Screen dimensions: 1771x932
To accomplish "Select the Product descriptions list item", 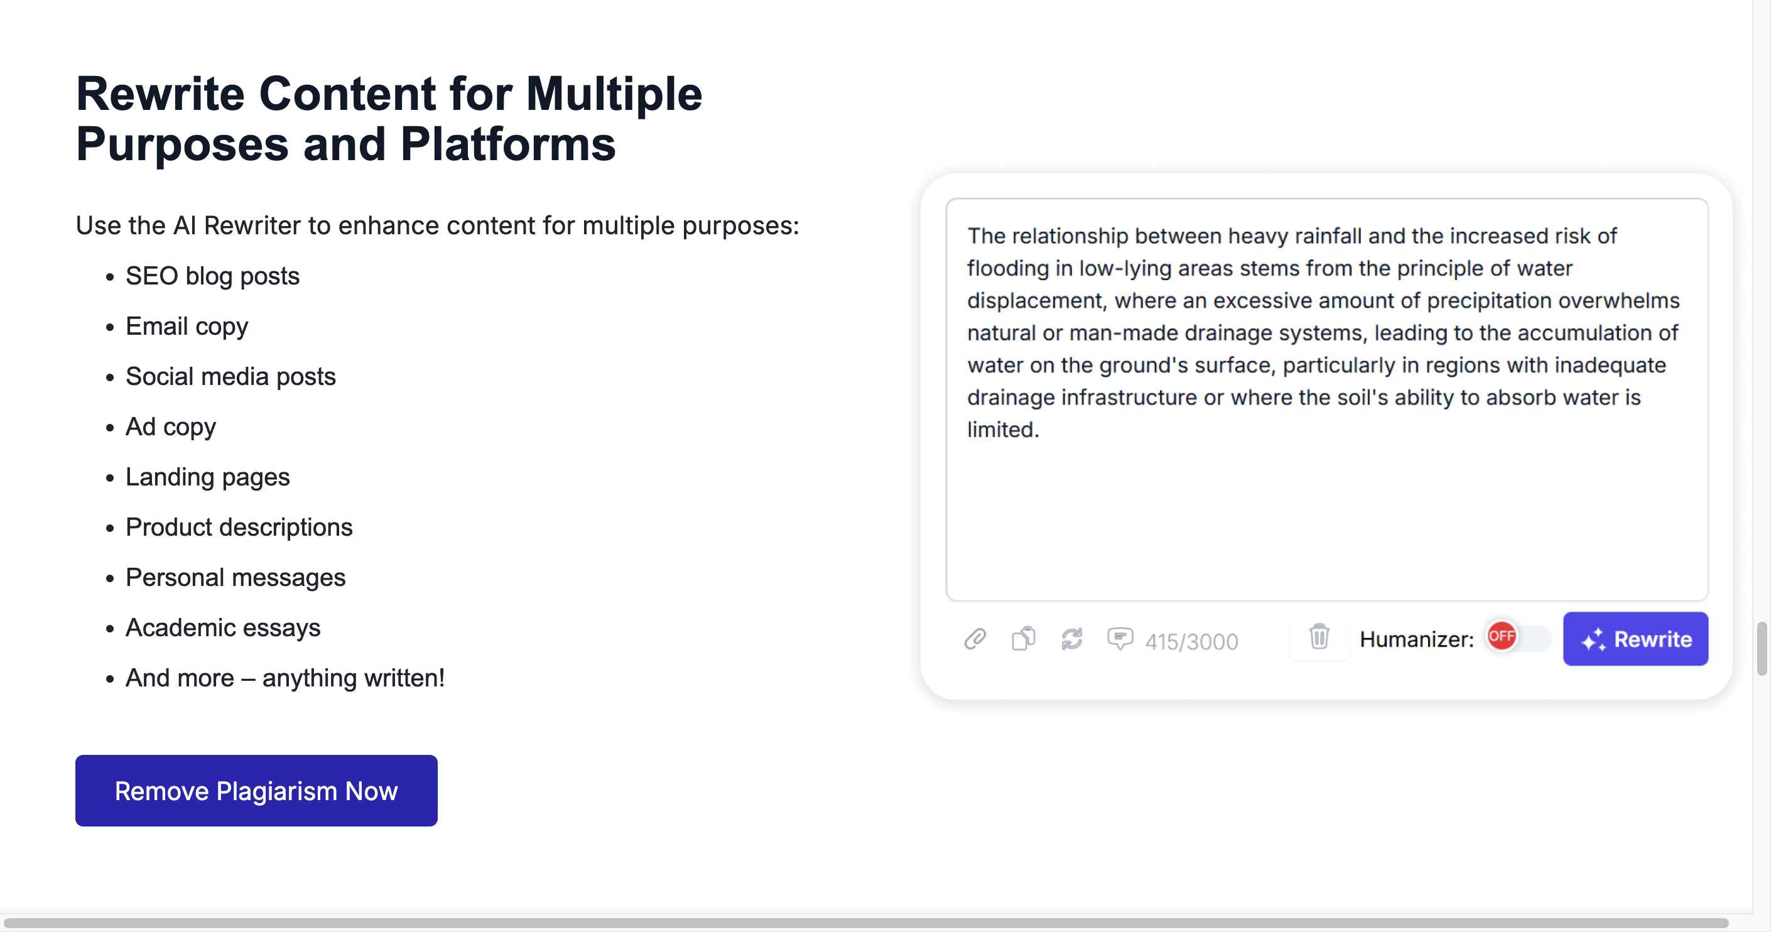I will click(x=239, y=527).
